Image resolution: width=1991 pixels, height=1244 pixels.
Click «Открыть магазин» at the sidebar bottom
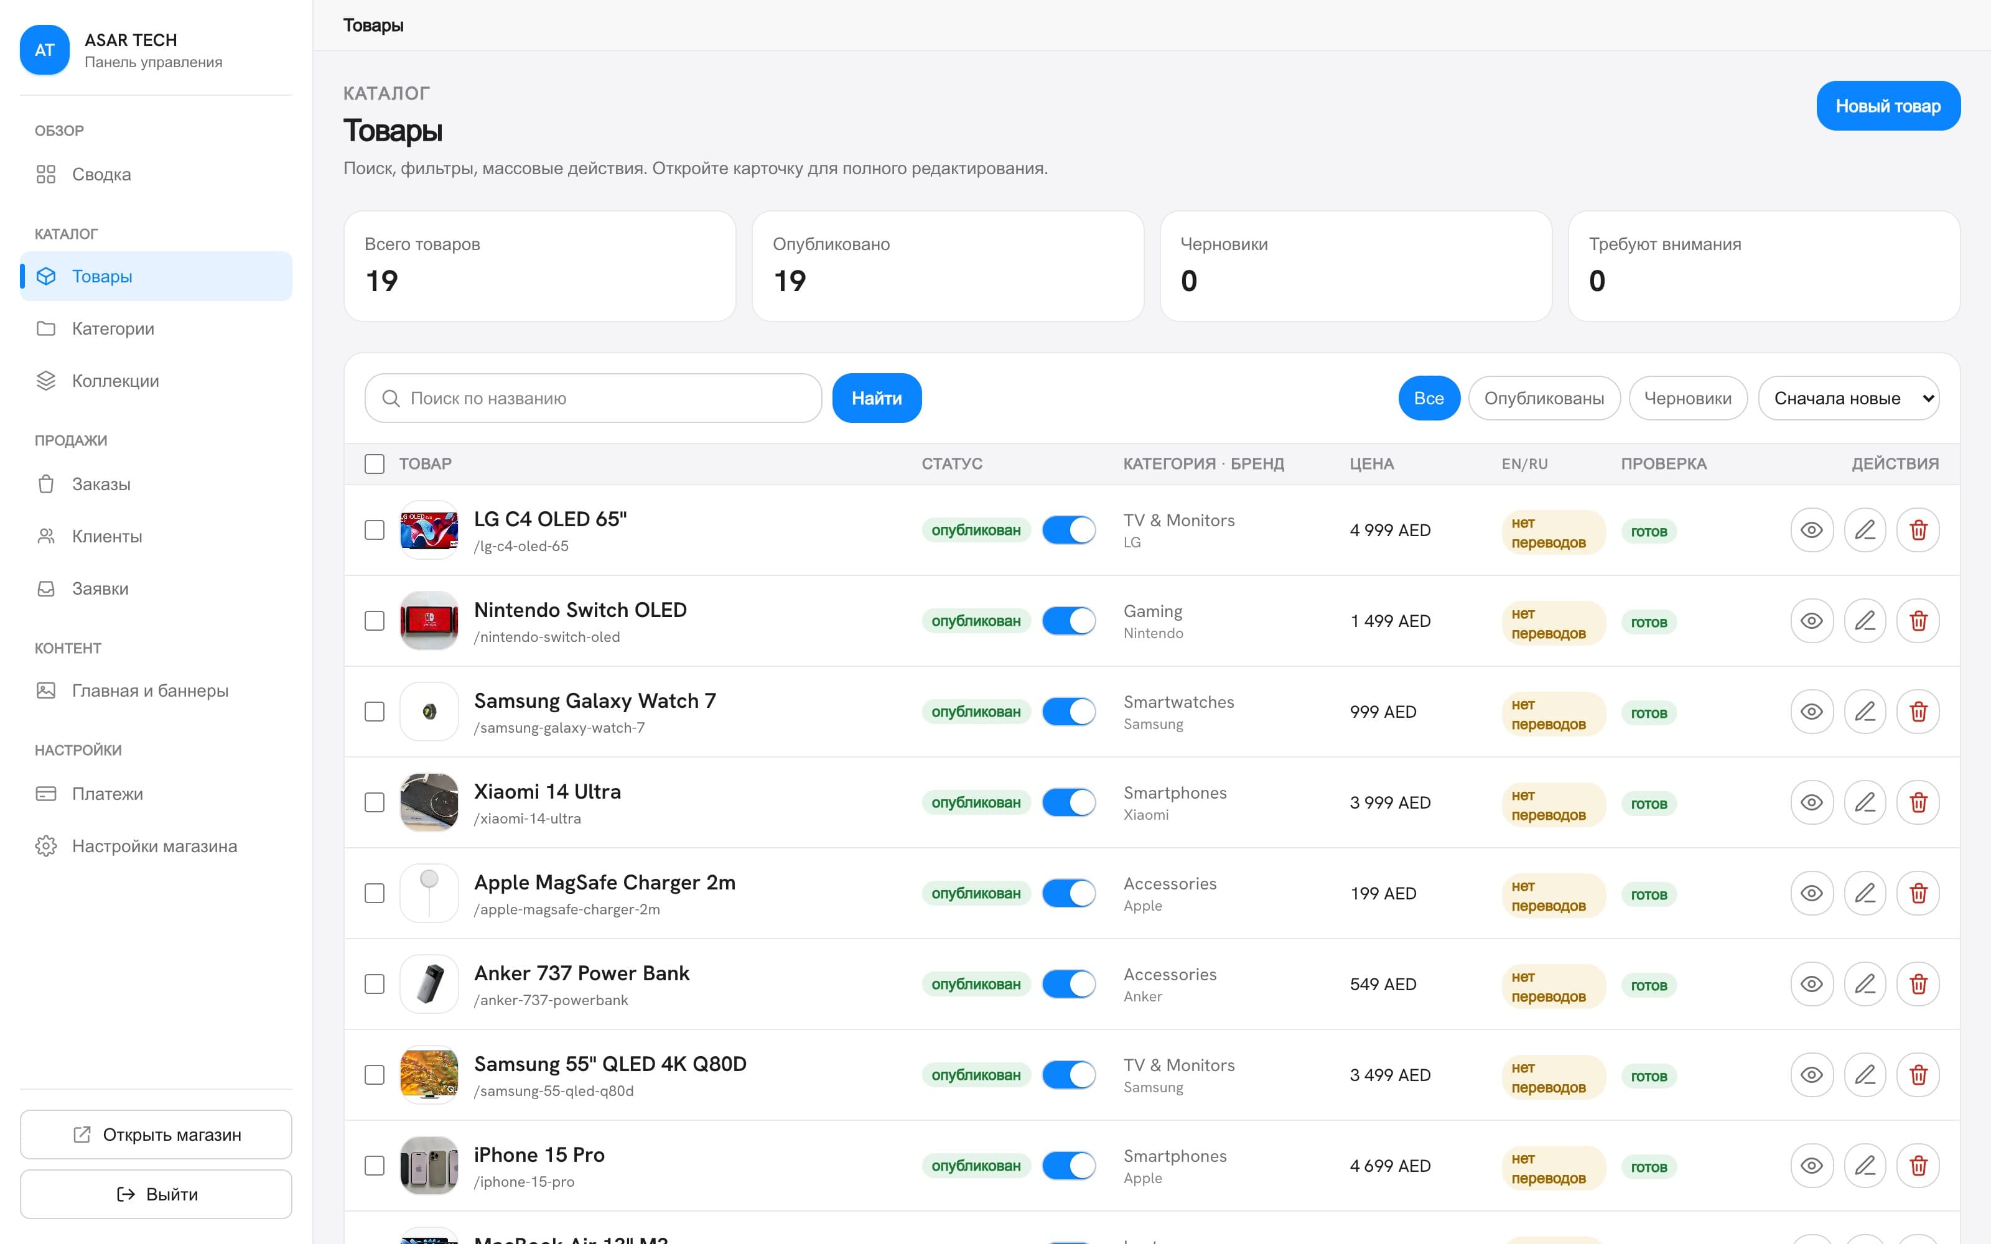(156, 1135)
